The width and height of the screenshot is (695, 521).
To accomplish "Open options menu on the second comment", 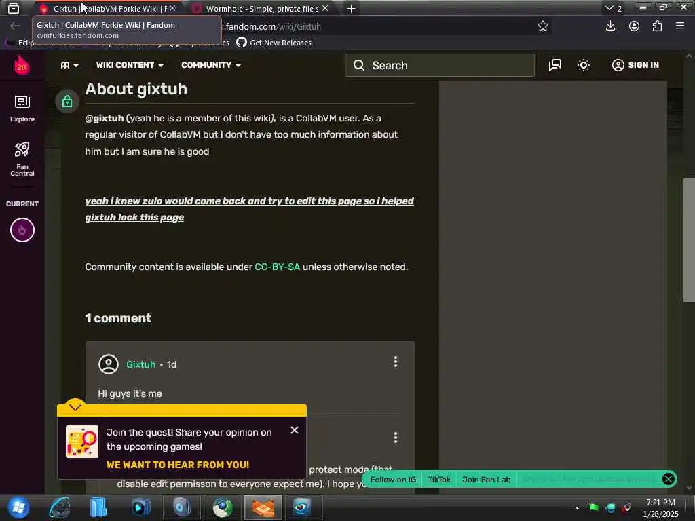I will pyautogui.click(x=396, y=438).
